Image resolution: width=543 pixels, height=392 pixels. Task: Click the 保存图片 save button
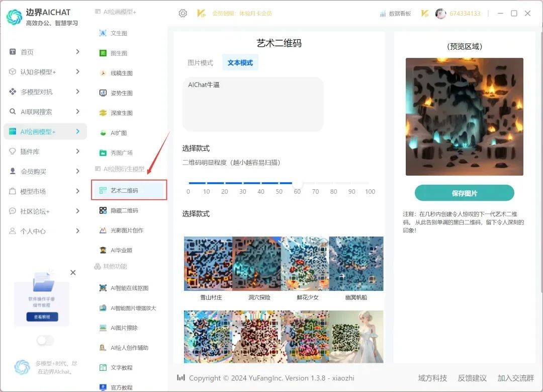tap(464, 193)
